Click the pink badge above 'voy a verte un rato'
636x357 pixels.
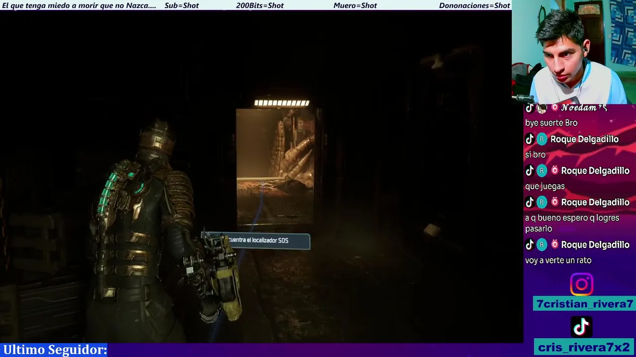[555, 244]
